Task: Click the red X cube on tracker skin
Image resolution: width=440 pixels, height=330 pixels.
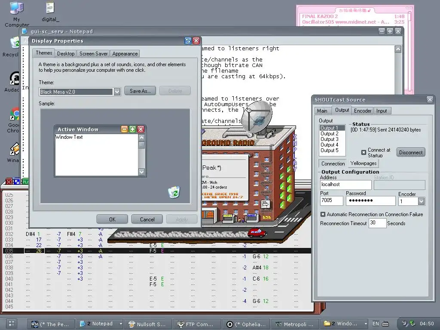Action: click(9, 182)
